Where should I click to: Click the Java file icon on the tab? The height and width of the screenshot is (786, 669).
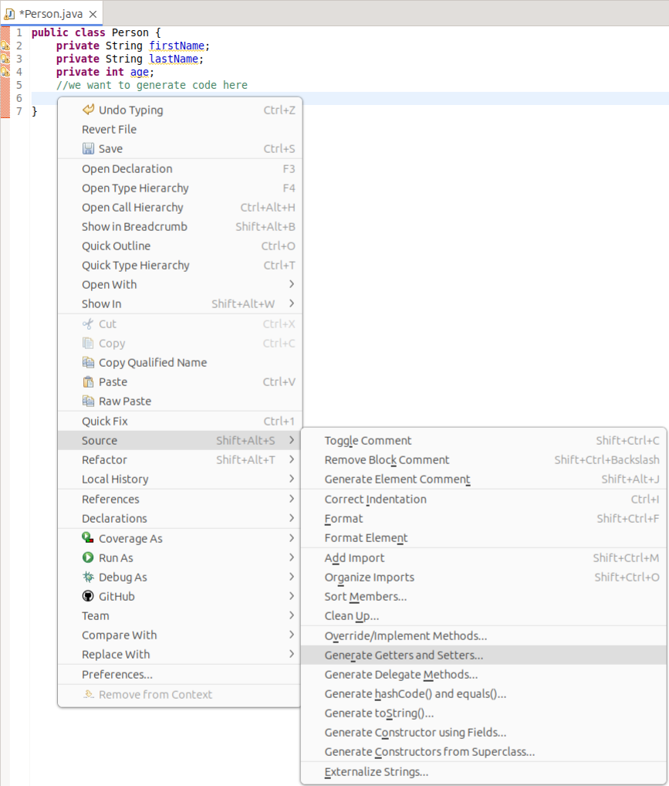[10, 12]
